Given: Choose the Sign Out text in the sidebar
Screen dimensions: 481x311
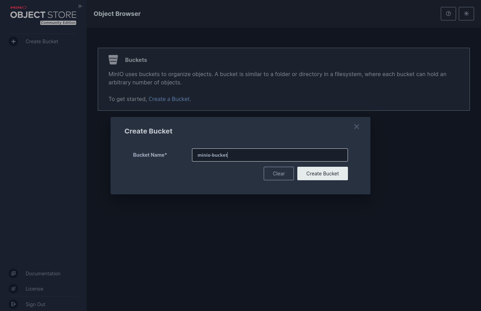Looking at the screenshot, I should 35,304.
